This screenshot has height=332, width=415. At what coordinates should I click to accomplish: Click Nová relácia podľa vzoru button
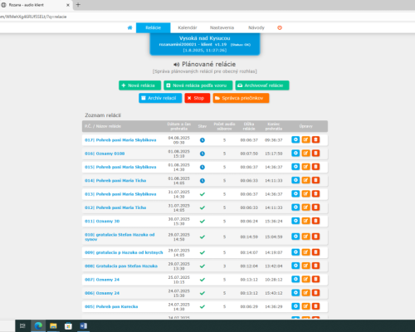198,85
